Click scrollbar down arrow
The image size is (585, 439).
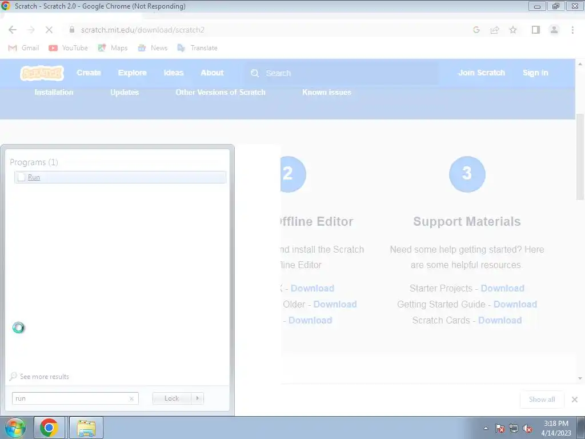(580, 378)
